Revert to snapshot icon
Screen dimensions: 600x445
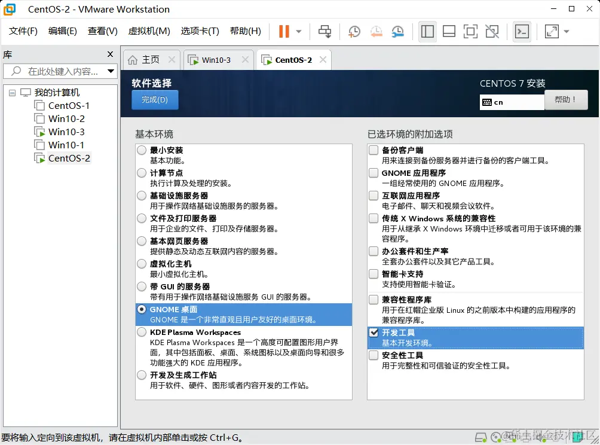[x=376, y=32]
